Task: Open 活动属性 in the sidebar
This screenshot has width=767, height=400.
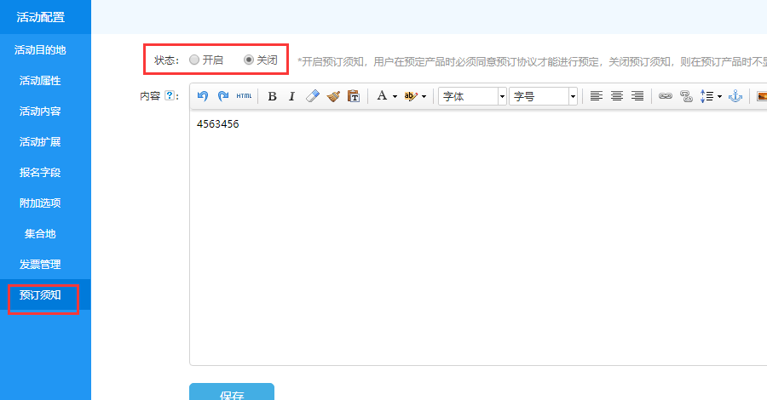Action: tap(40, 81)
